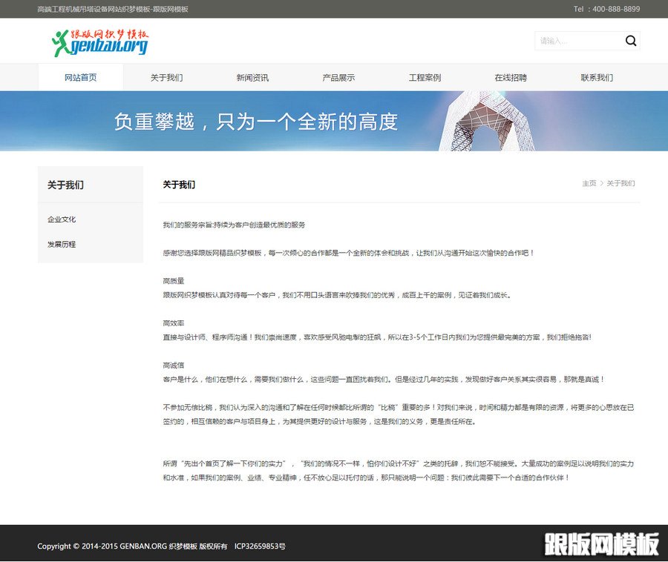Open the 新闻资讯 navigation menu

(x=252, y=76)
